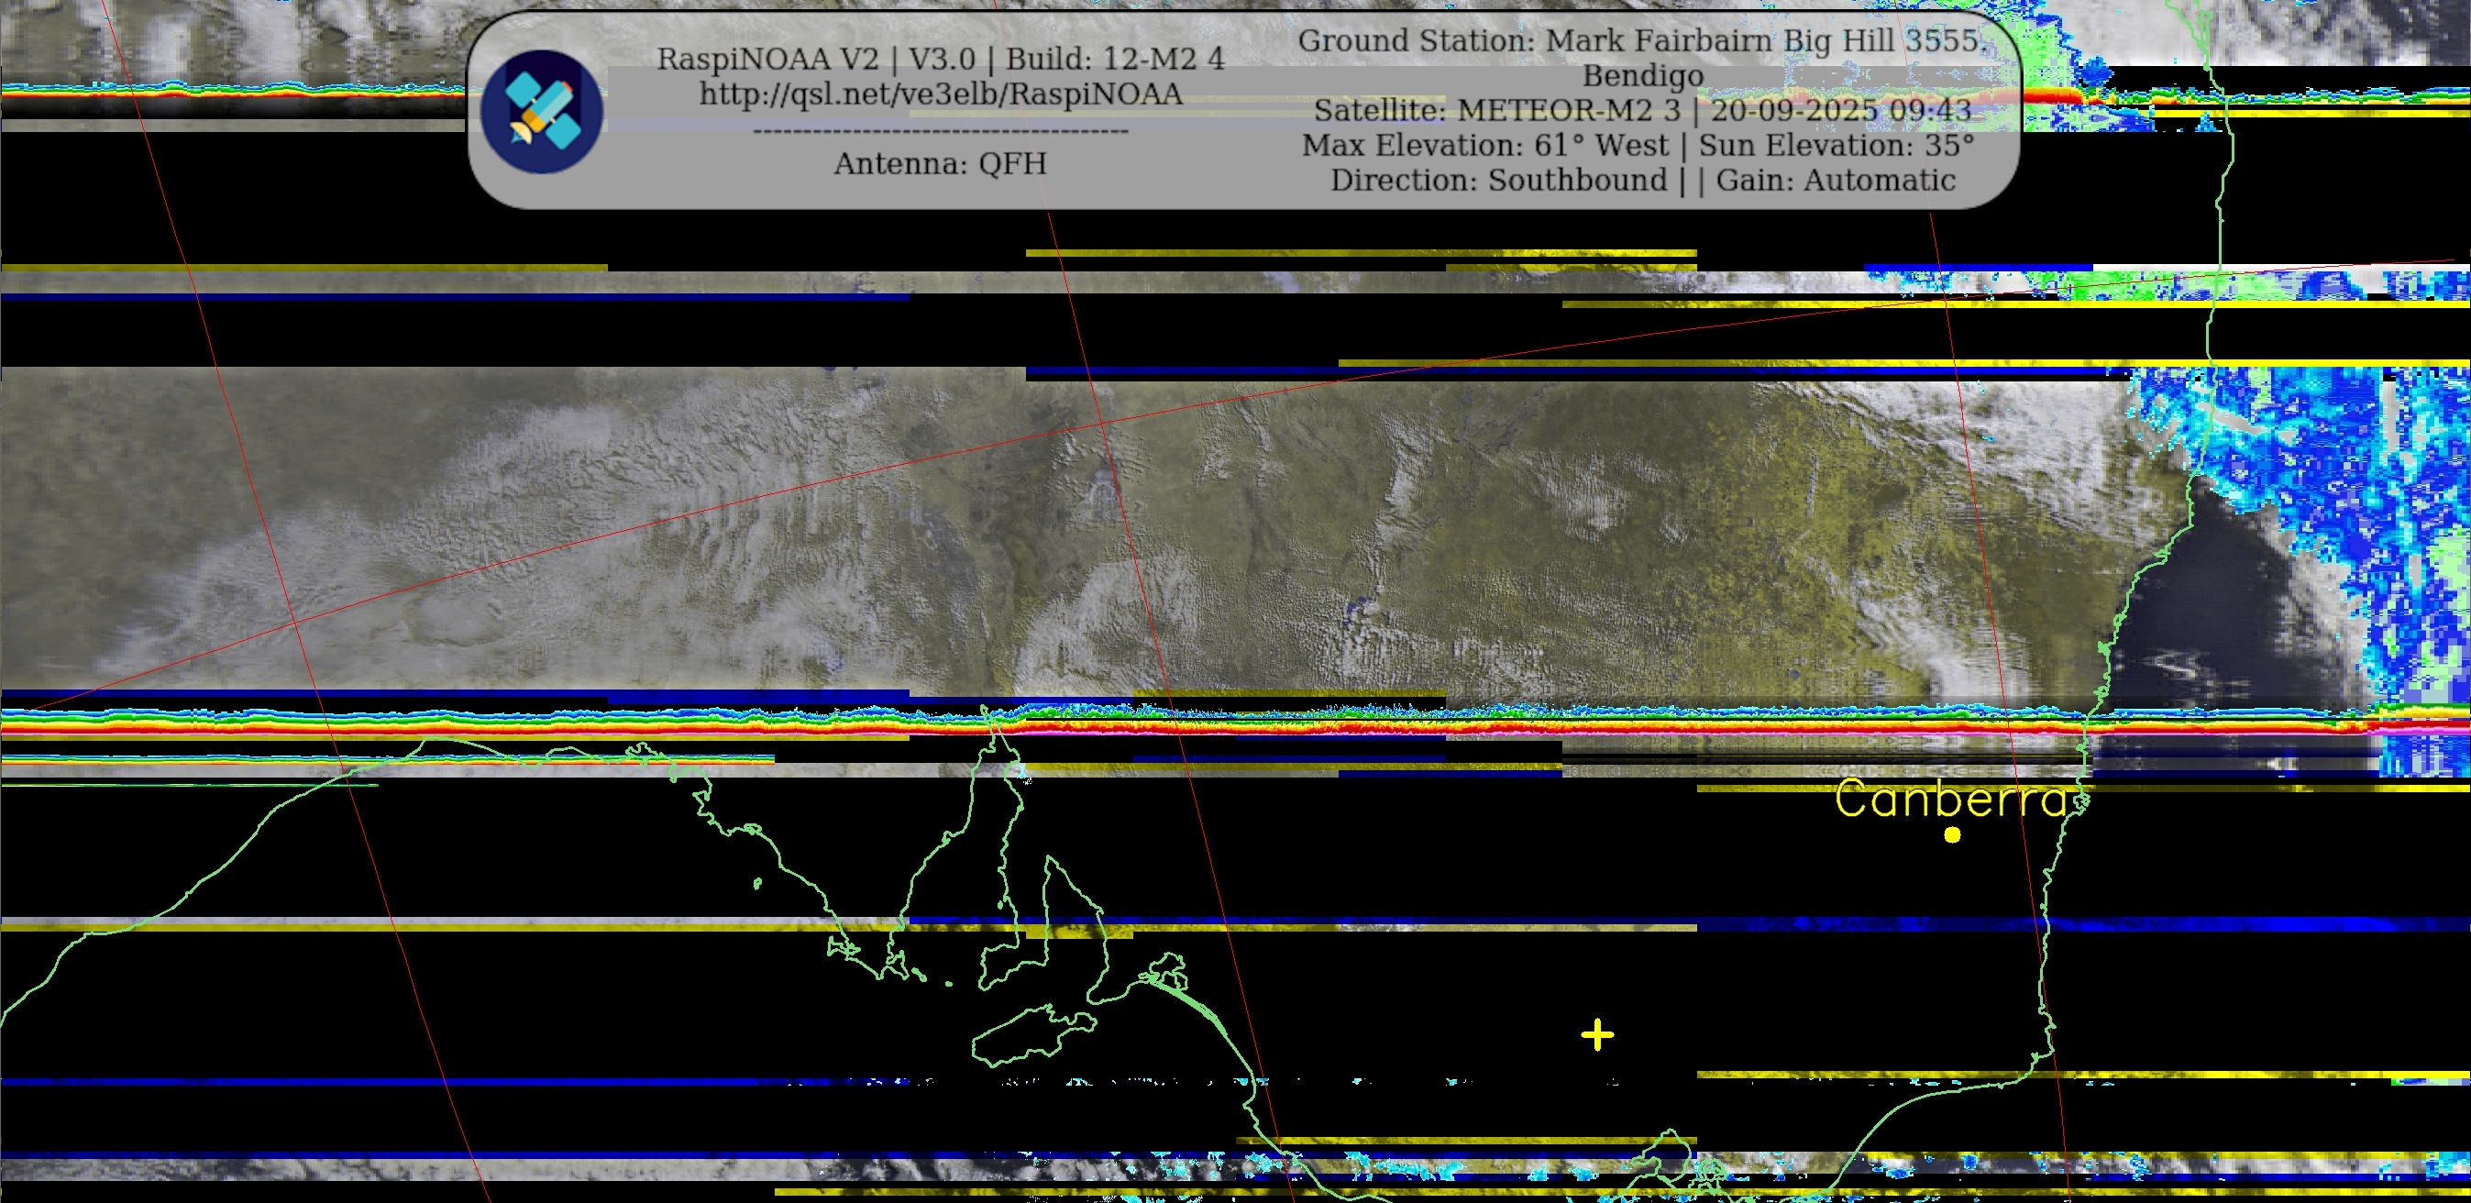
Task: Open the qsl.net RaspiNOAA URL
Action: [940, 94]
